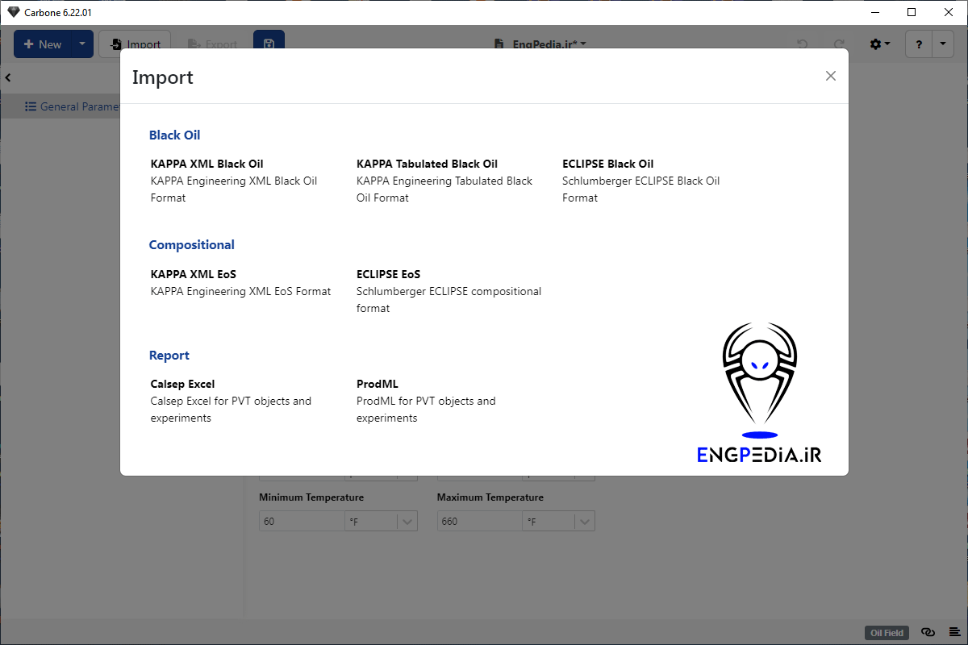Expand the dropdown next to help button

[943, 44]
